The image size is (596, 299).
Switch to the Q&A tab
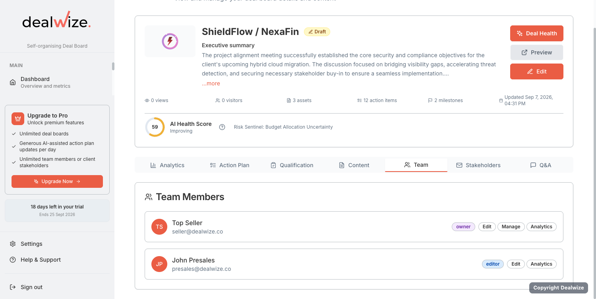(541, 165)
